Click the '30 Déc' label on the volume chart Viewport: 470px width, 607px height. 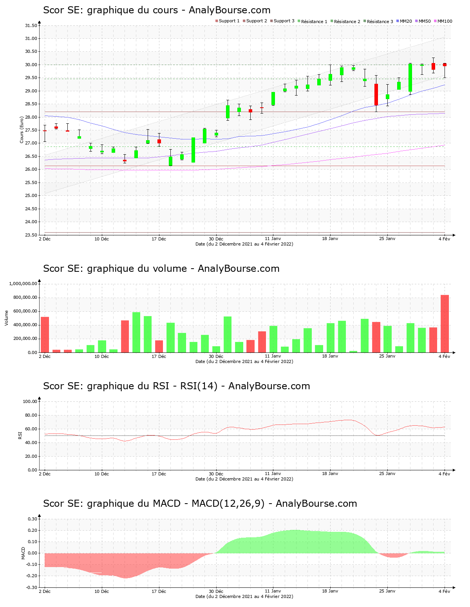[216, 356]
